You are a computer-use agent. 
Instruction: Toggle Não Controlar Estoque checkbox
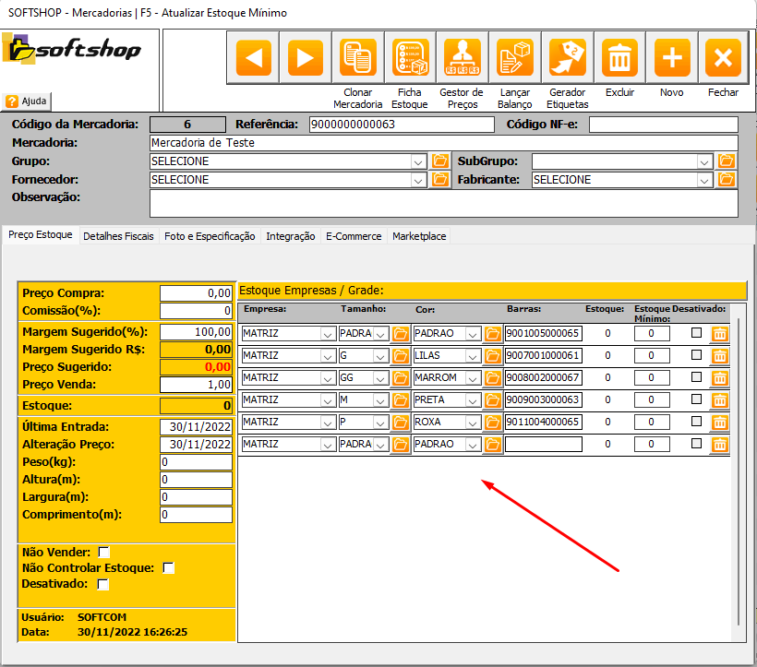click(x=168, y=568)
